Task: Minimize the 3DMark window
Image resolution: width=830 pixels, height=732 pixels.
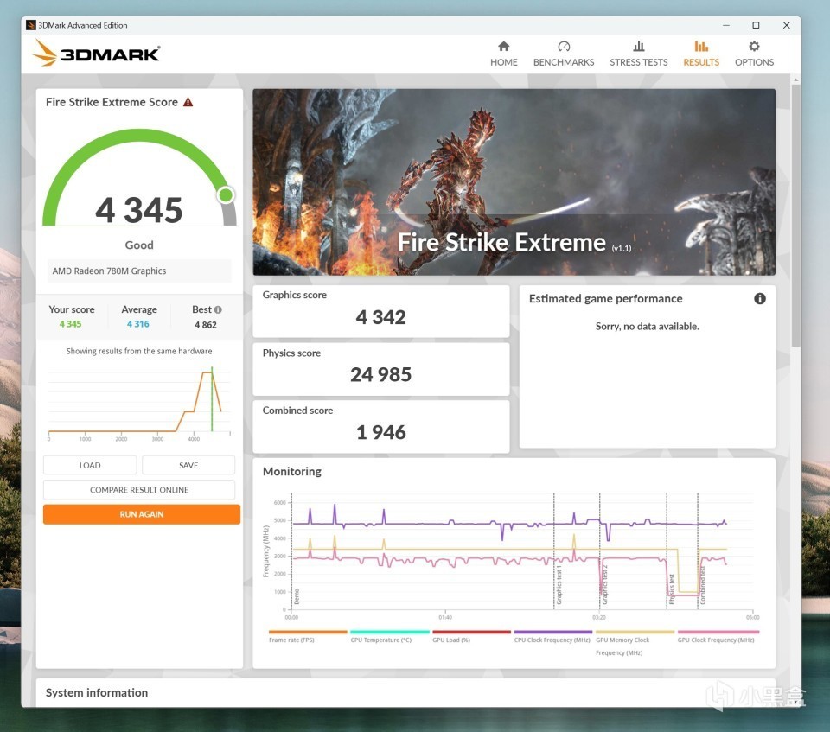Action: 725,25
